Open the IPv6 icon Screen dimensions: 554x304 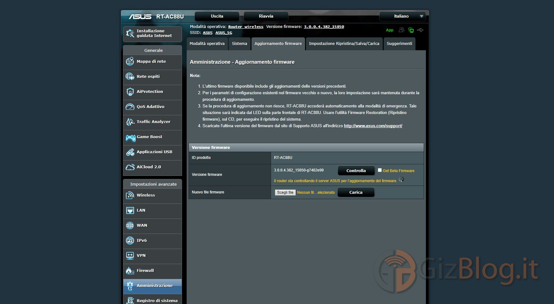(x=130, y=240)
